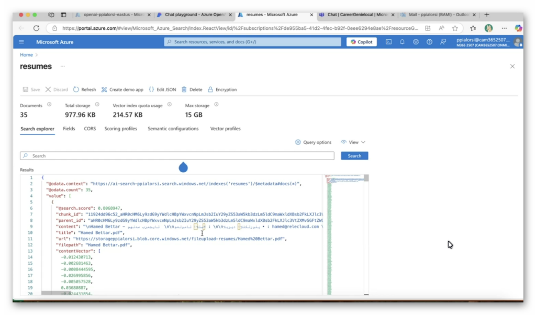Switch to the CORS tab
536x315 pixels.
[90, 129]
